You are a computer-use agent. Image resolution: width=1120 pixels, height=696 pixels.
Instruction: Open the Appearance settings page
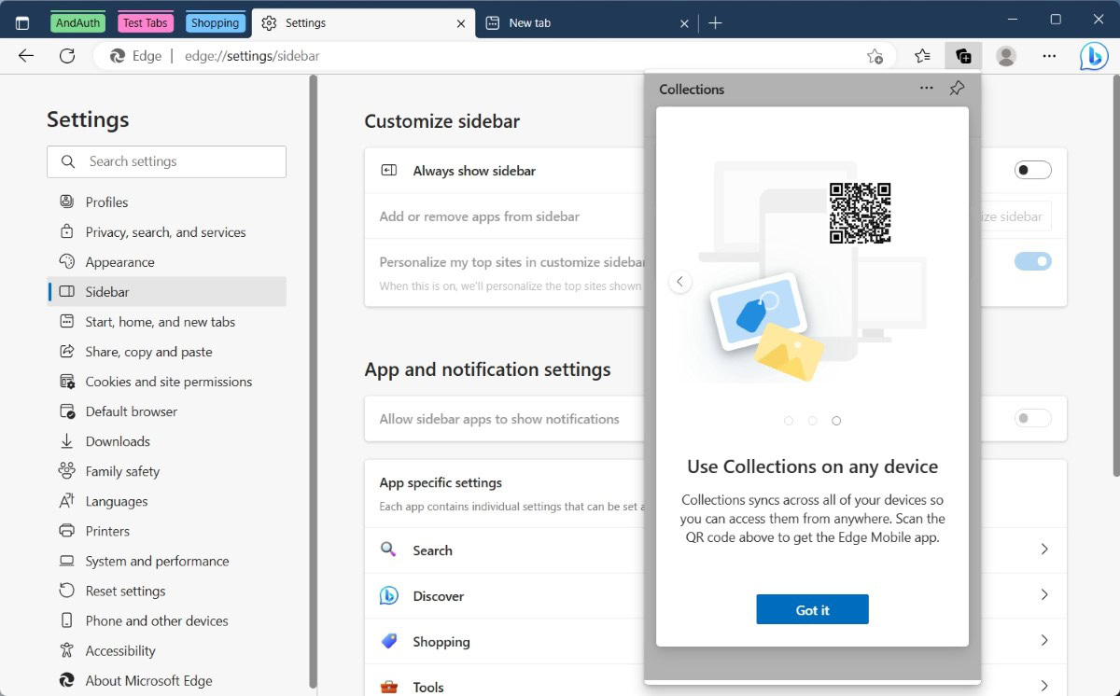coord(119,262)
